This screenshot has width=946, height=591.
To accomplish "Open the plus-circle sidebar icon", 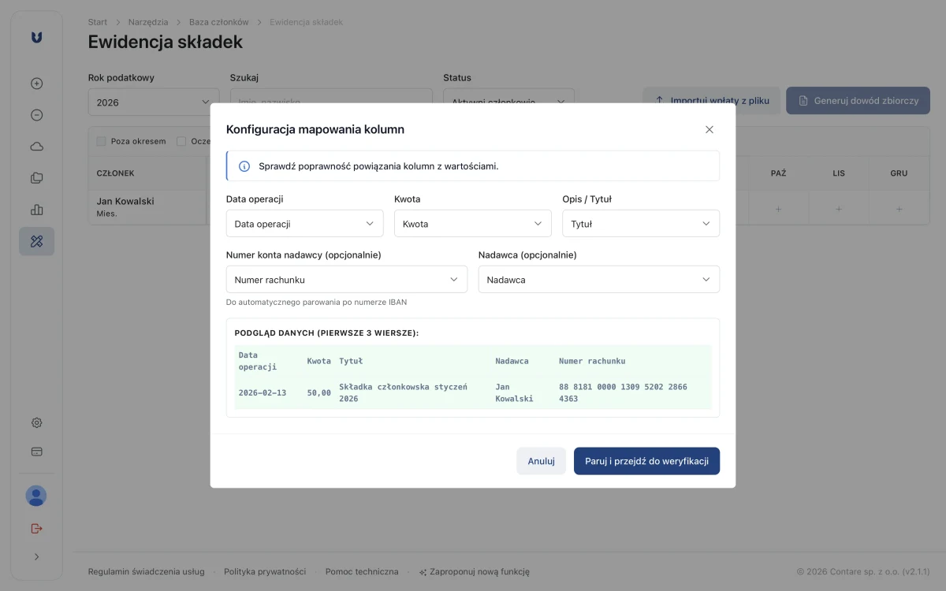I will (36, 84).
